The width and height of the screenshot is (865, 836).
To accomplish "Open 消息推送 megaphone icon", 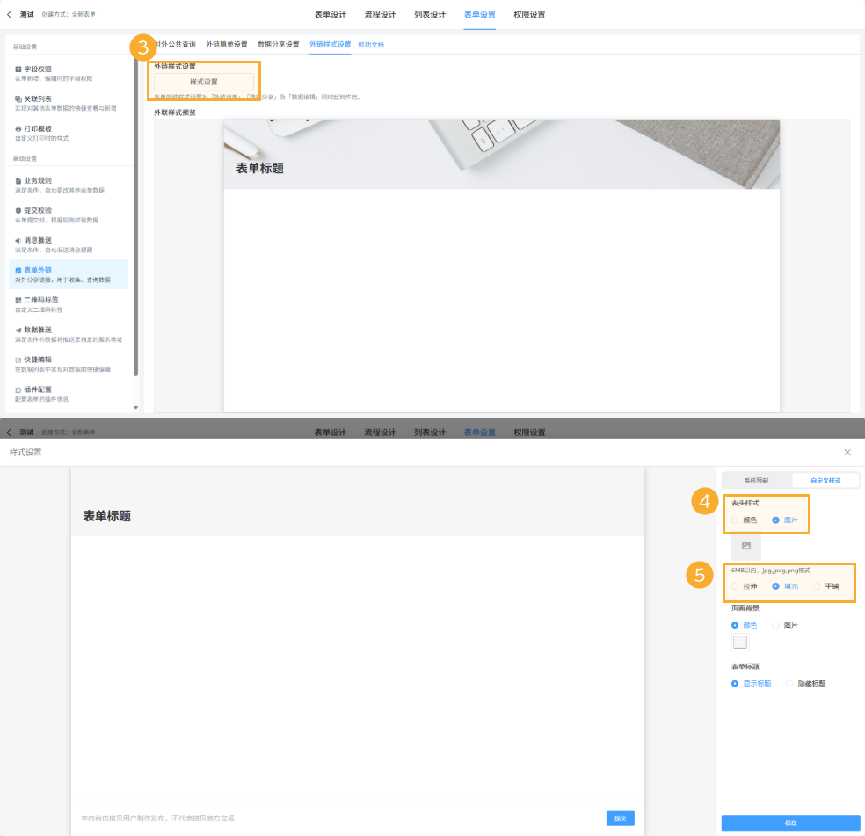I will point(18,240).
